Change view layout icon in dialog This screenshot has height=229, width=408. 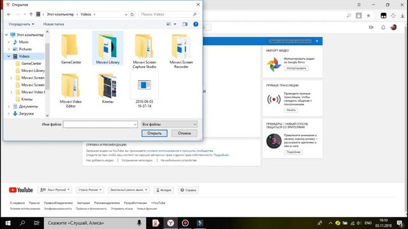[x=168, y=24]
